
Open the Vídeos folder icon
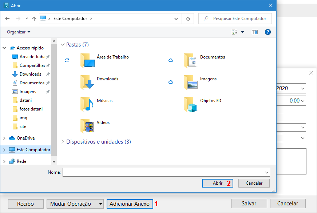click(x=87, y=126)
